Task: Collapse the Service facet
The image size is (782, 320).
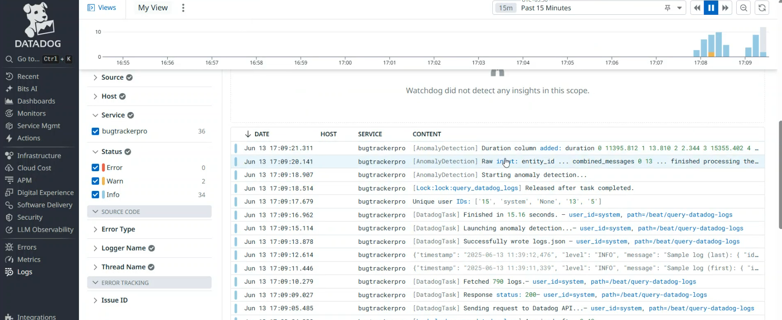Action: [95, 115]
